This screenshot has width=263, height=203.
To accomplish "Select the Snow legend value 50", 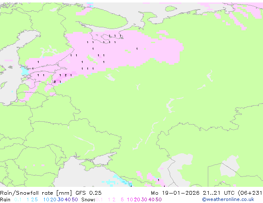I will pyautogui.click(x=158, y=200).
